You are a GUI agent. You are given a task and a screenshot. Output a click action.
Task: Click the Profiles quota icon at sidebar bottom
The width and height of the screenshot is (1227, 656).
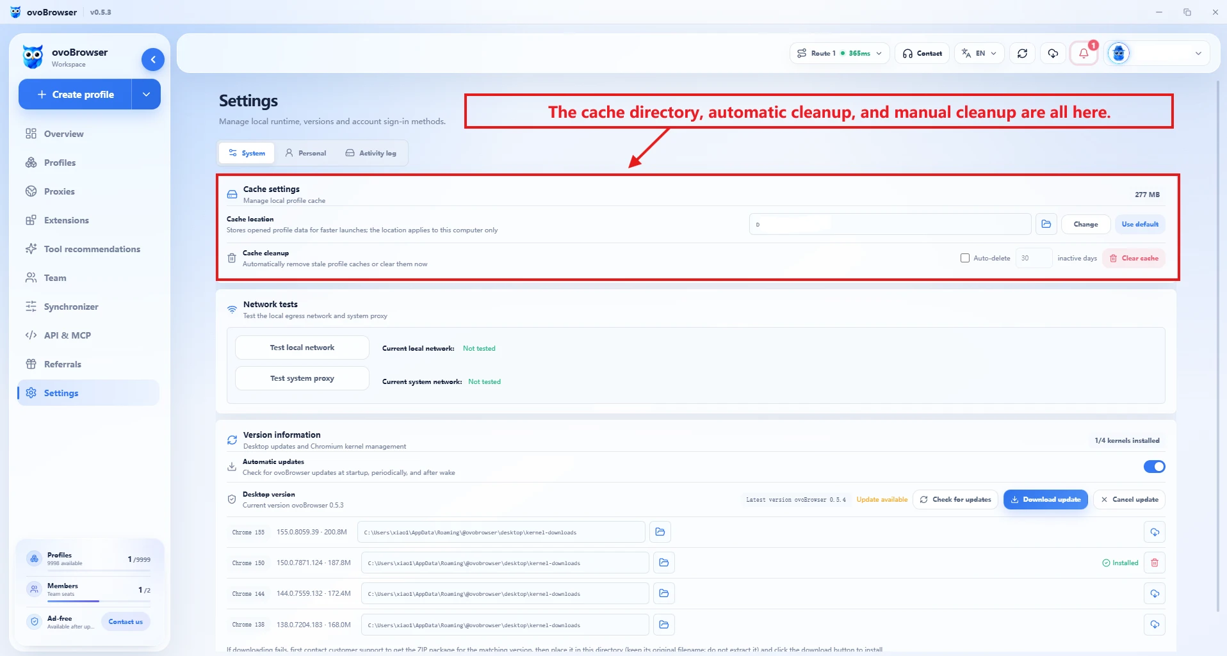tap(34, 559)
